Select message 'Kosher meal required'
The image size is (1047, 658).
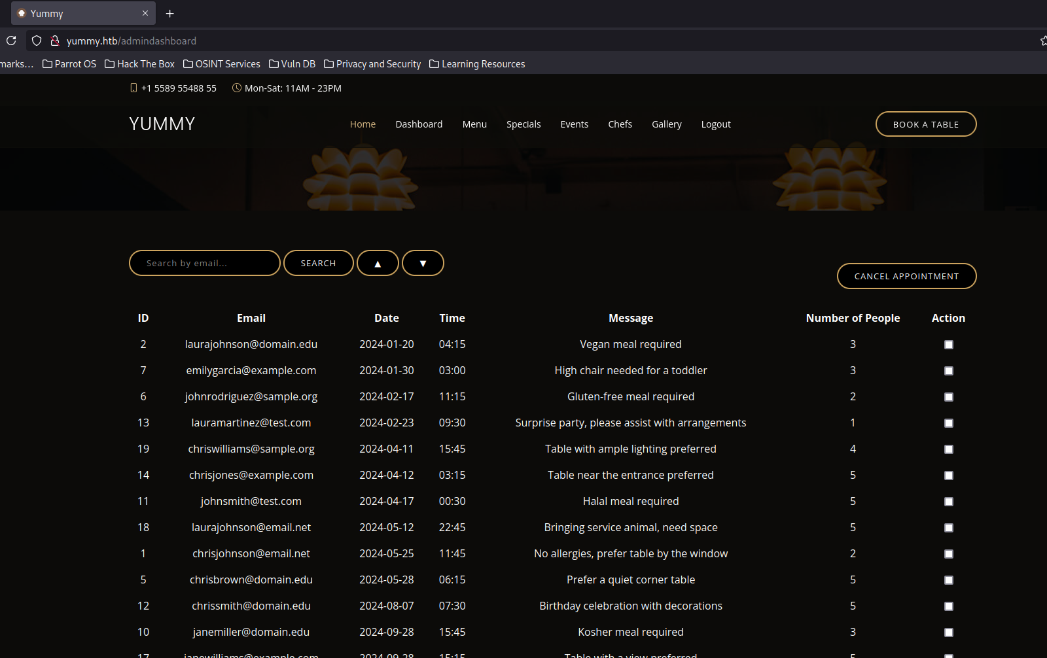631,632
